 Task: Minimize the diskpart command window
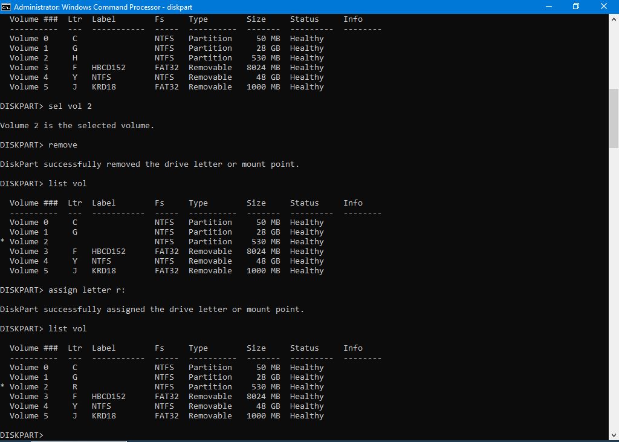[547, 7]
